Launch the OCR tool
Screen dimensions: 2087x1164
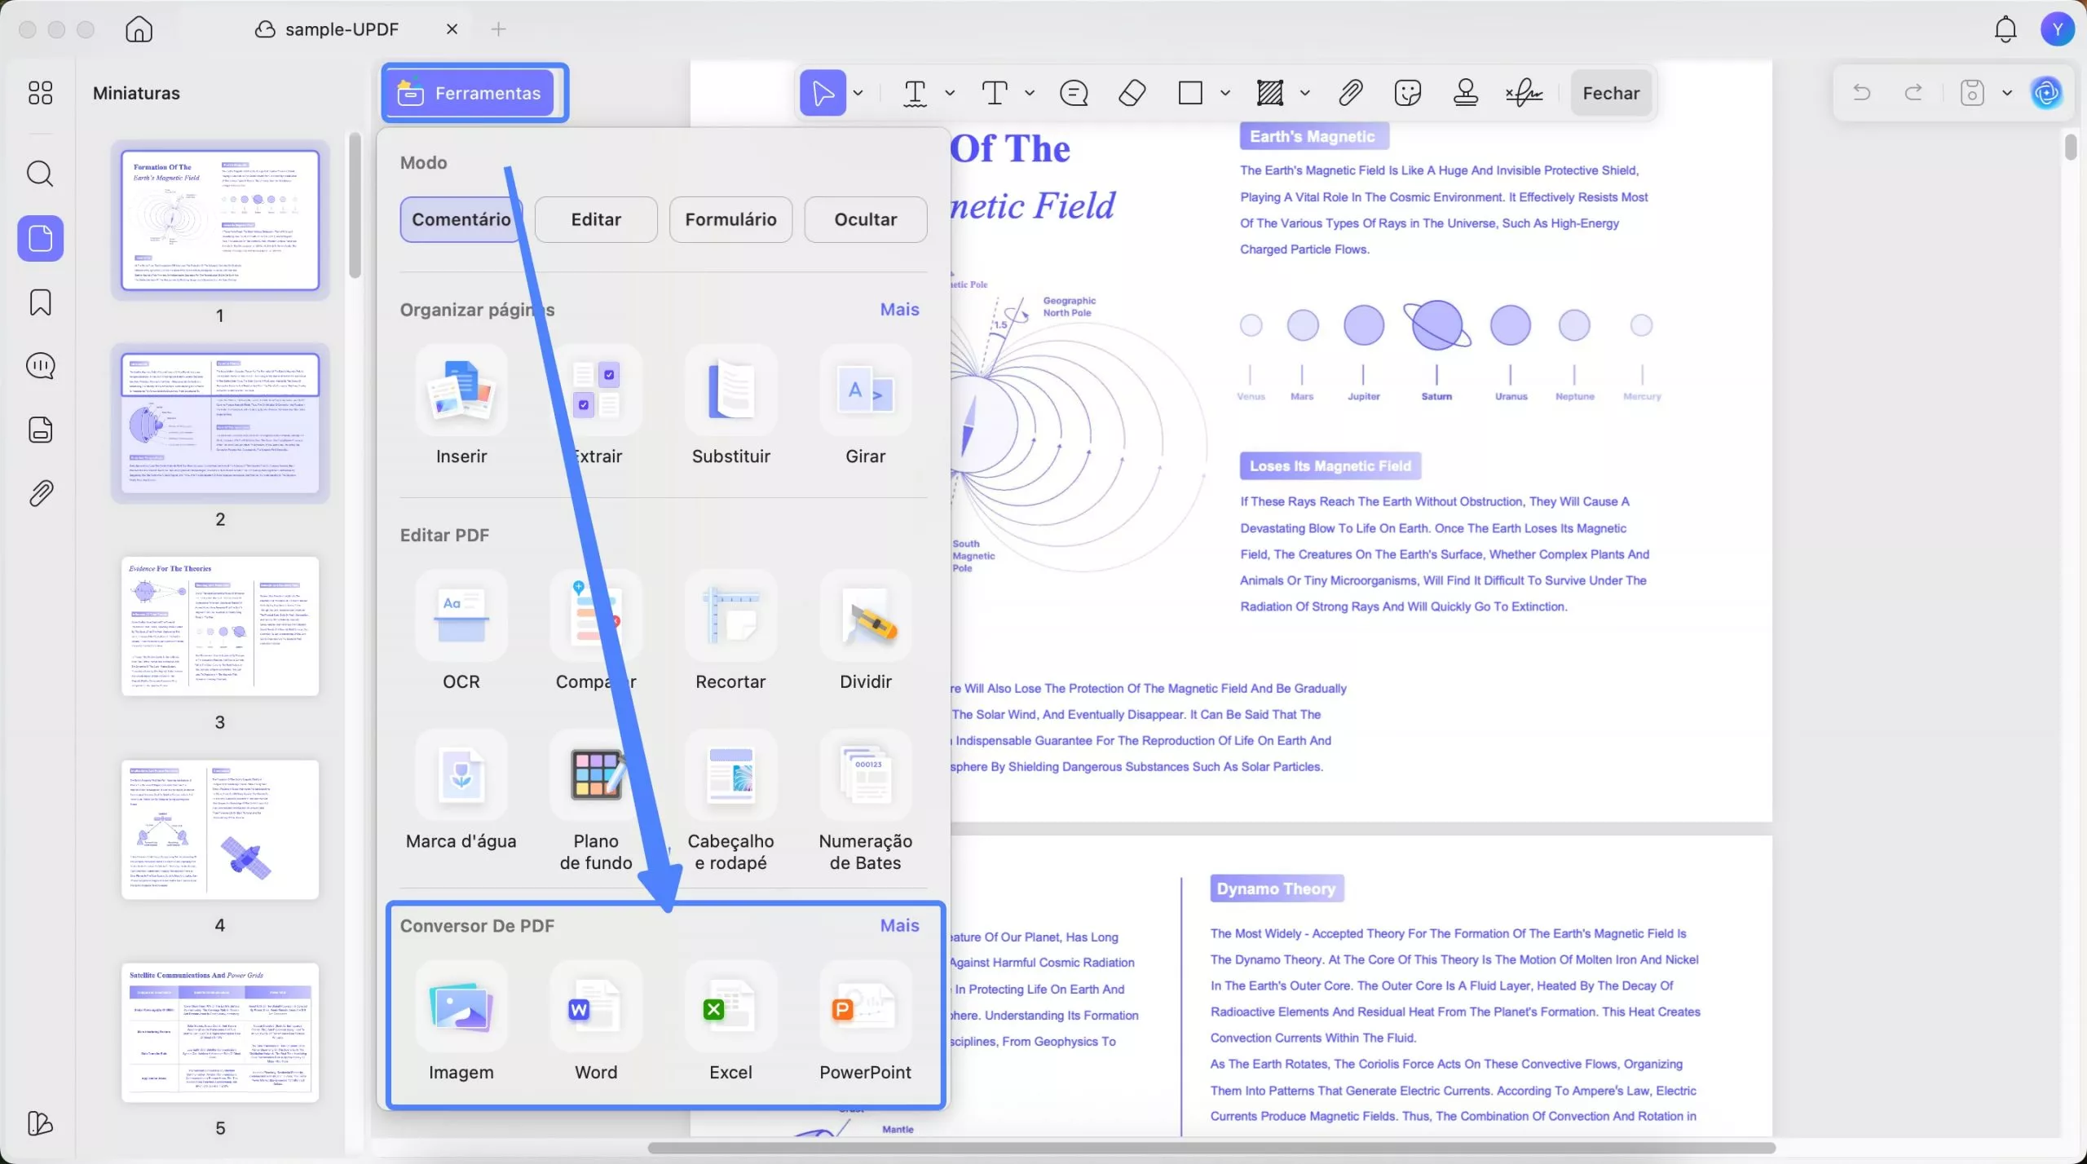point(461,632)
